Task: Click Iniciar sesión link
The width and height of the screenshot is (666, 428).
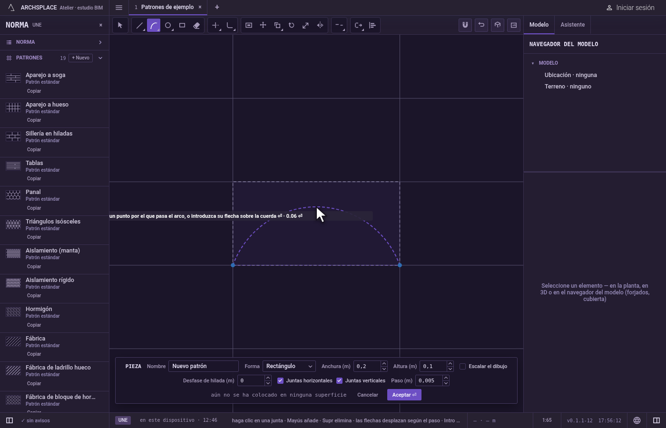Action: tap(630, 8)
